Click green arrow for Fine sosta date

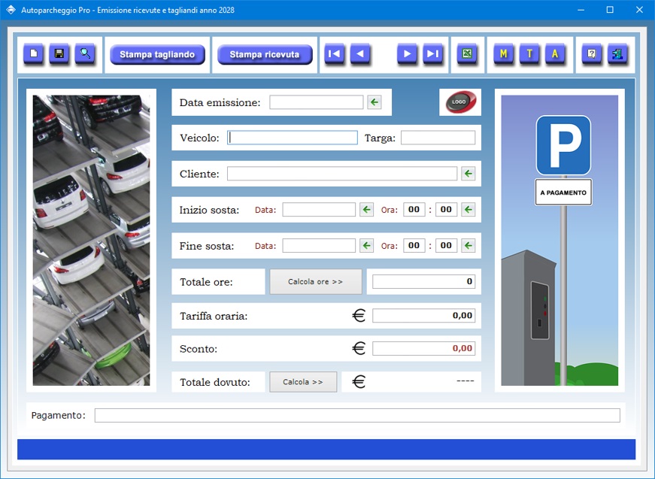[366, 246]
